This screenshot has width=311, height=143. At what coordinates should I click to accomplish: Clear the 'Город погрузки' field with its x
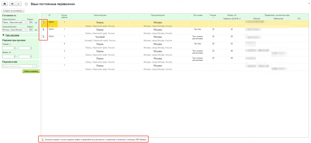click(24, 22)
